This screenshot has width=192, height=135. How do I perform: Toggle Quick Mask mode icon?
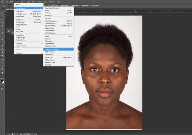tap(2, 85)
